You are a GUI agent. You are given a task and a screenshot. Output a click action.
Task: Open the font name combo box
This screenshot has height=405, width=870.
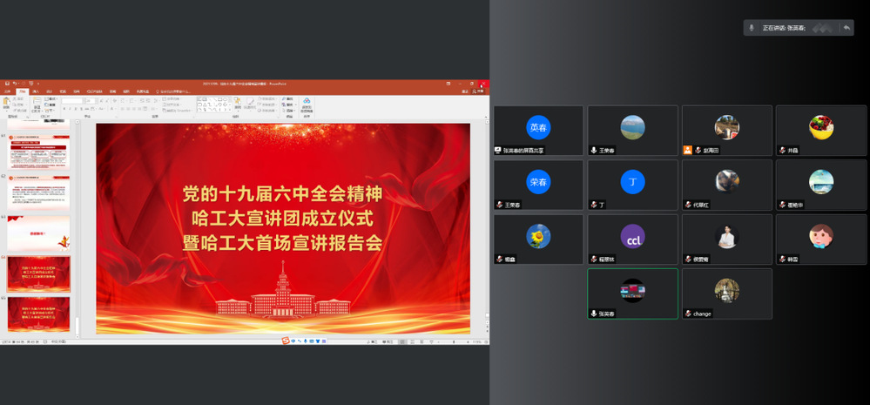pyautogui.click(x=73, y=101)
